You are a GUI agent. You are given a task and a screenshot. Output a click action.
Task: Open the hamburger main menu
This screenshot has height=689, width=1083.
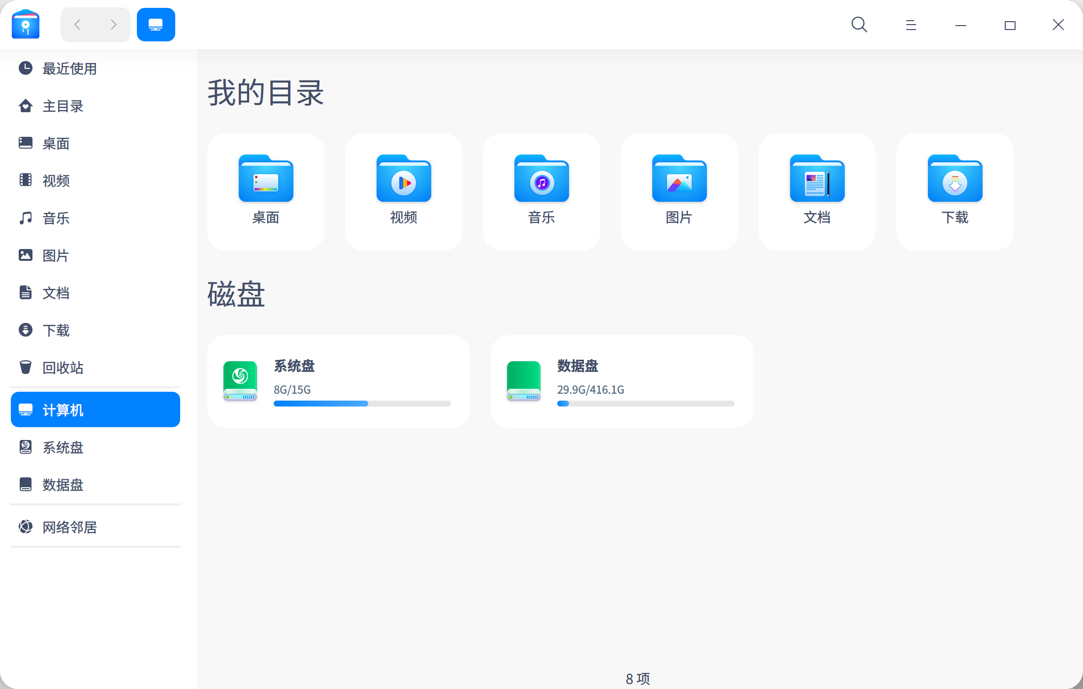click(x=911, y=25)
